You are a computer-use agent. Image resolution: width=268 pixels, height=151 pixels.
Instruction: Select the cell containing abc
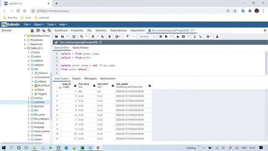click(x=87, y=91)
